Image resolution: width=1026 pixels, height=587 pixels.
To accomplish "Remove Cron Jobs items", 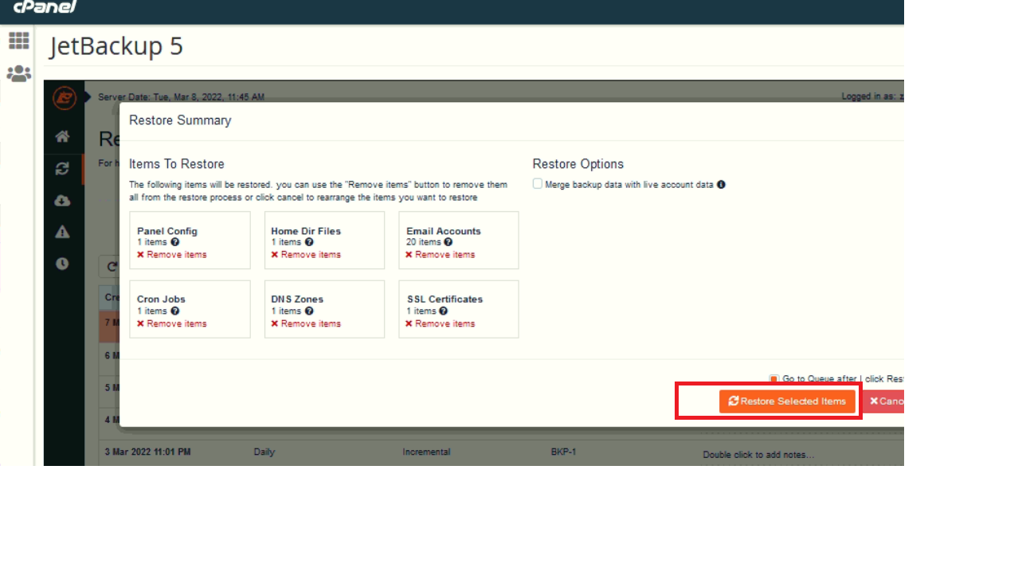I will (171, 324).
